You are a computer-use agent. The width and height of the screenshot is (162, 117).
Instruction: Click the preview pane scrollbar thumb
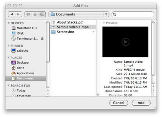[x=153, y=48]
